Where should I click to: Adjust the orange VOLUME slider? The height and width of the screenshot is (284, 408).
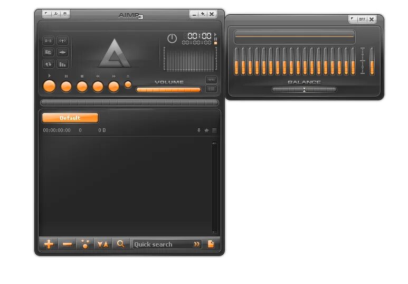pos(168,90)
